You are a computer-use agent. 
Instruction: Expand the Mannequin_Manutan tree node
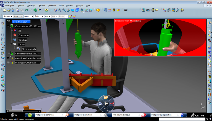point(8,63)
